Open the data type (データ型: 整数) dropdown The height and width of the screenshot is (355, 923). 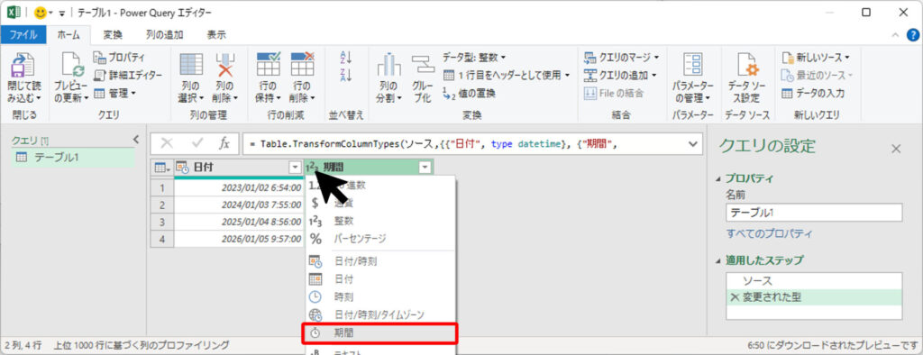coord(474,58)
